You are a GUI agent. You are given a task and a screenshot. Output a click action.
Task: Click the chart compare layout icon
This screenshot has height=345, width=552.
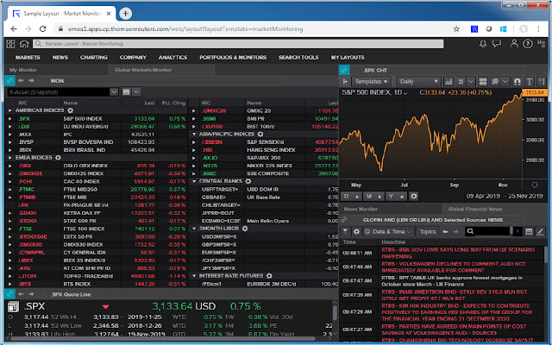click(x=483, y=82)
